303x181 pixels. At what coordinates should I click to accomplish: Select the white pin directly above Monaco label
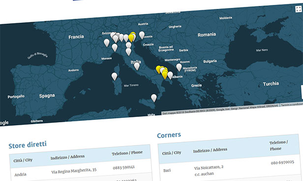click(x=115, y=48)
